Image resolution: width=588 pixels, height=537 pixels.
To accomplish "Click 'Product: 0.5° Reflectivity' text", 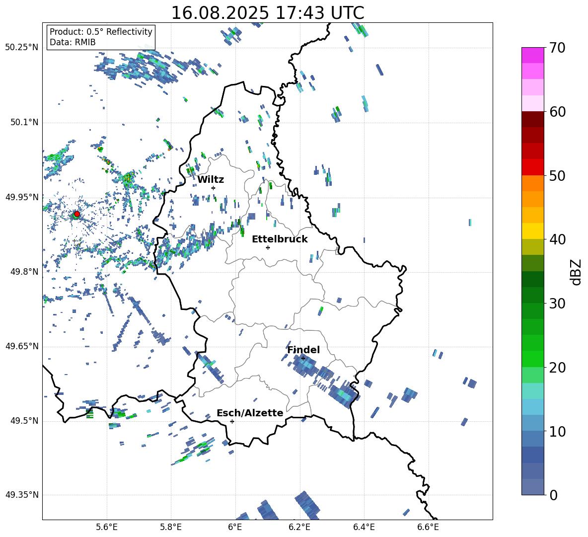I will 101,31.
